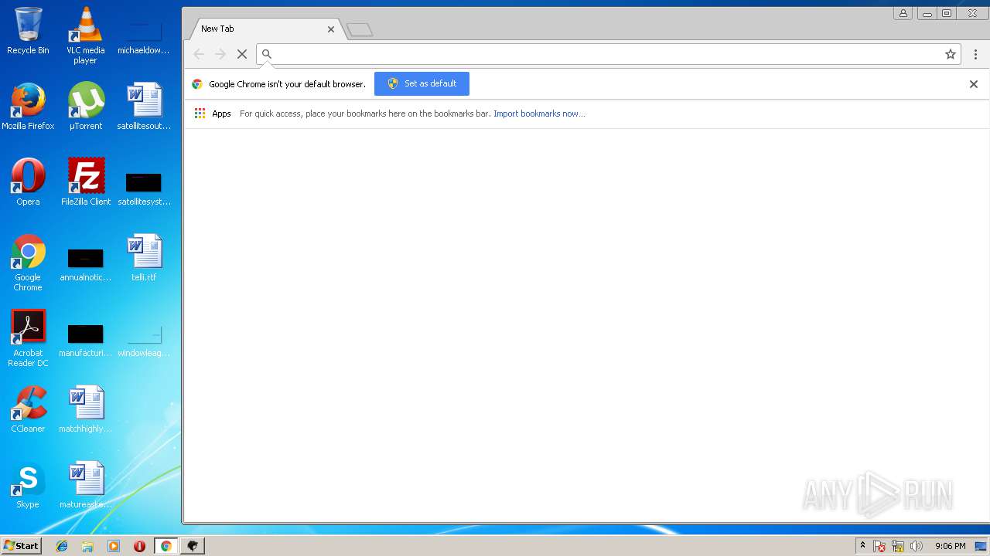This screenshot has height=556, width=990.
Task: Open Windows Media Player taskbar icon
Action: coord(114,546)
